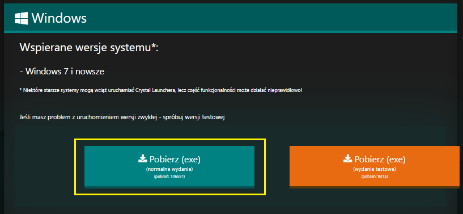This screenshot has width=463, height=214.
Task: Download the normal release exe
Action: pyautogui.click(x=169, y=167)
